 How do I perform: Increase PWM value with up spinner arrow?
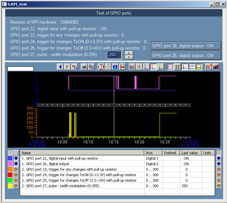[x=129, y=53]
